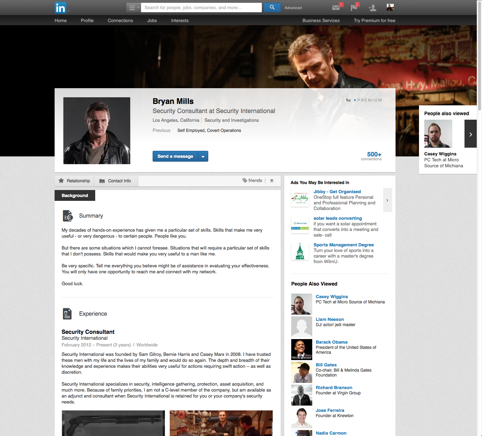Open Liam Neeson placeholder avatar
The image size is (482, 436).
(x=302, y=327)
